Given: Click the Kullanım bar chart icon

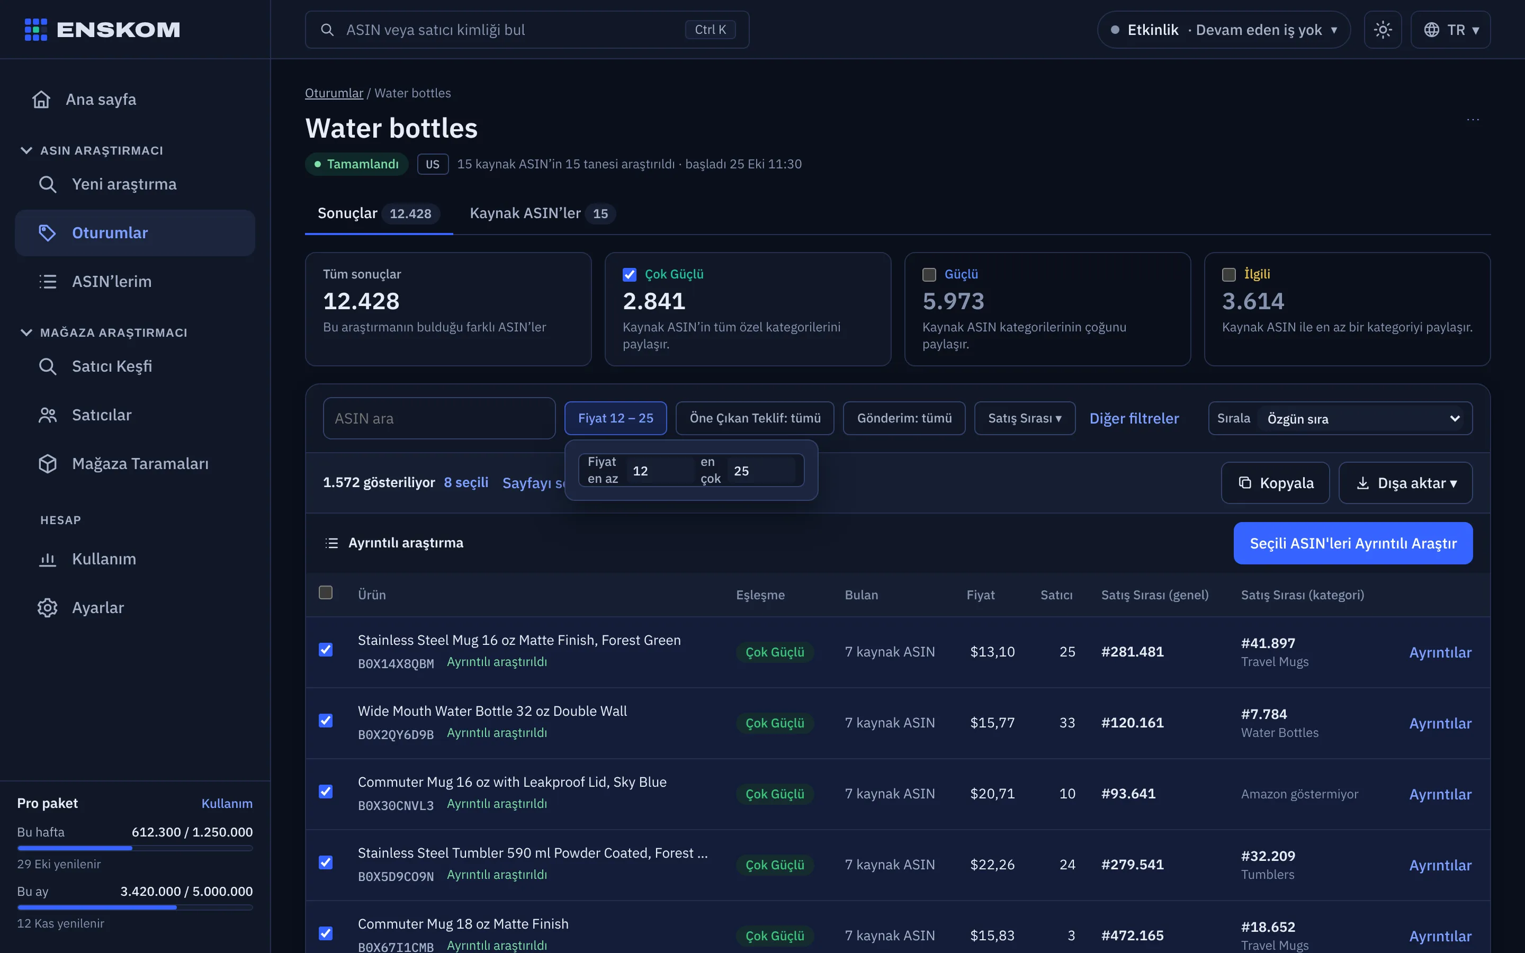Looking at the screenshot, I should click(x=48, y=559).
